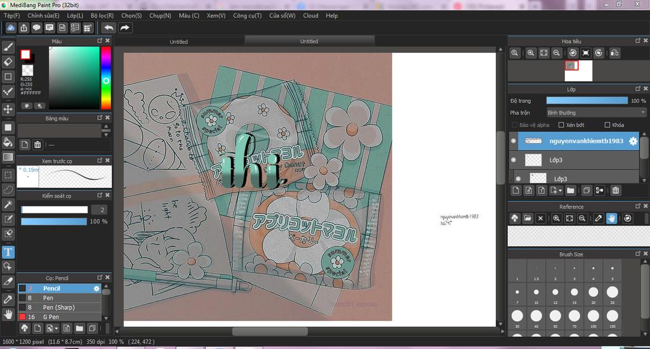Click the speech bubble icon in toolbar
The width and height of the screenshot is (650, 349).
click(x=36, y=28)
